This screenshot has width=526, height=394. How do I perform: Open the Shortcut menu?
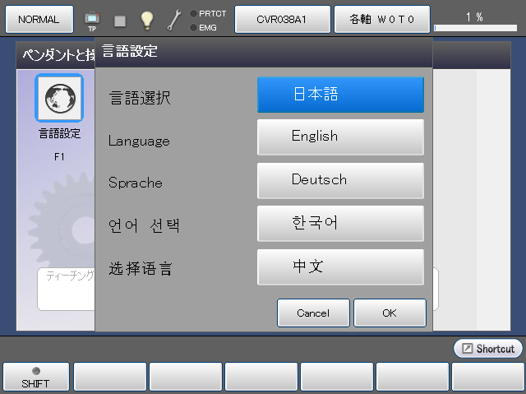click(x=488, y=349)
